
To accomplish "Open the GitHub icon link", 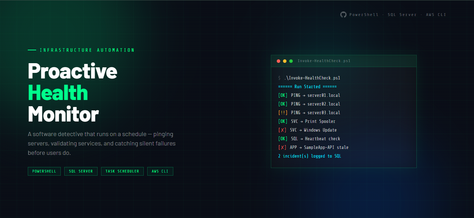I will pos(343,15).
